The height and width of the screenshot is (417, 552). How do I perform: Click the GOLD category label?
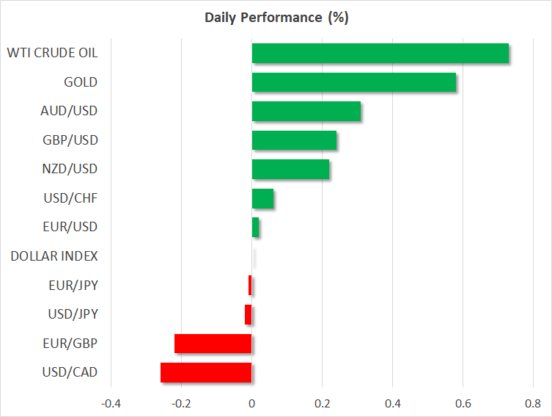point(81,82)
